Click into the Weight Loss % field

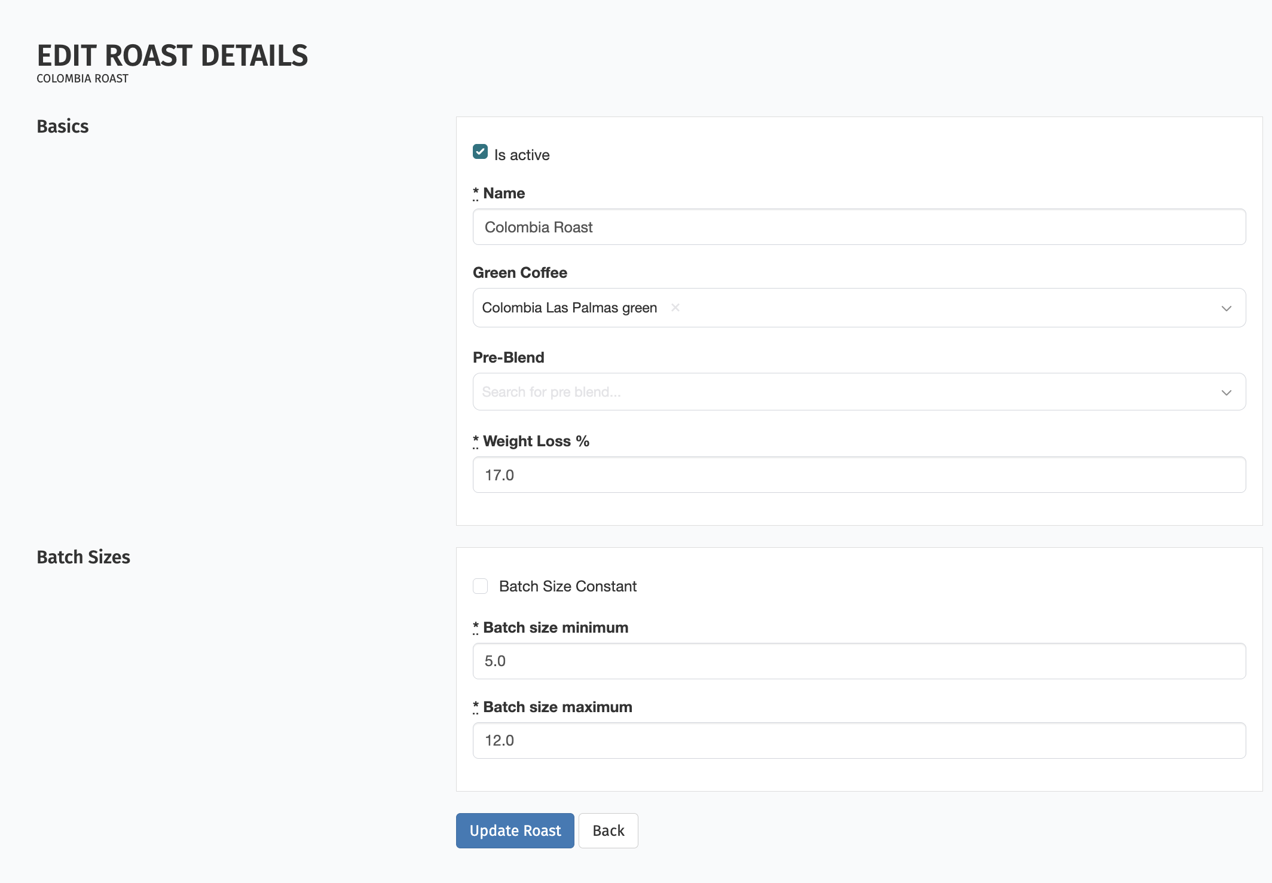click(858, 475)
